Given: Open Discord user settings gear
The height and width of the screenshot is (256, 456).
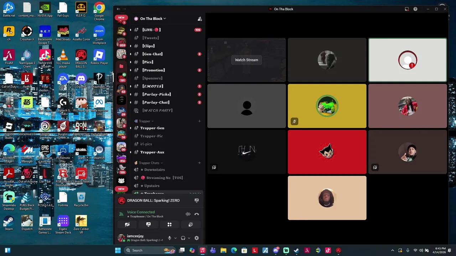Looking at the screenshot, I should 197,238.
